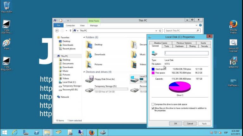This screenshot has width=243, height=136.
Task: Uncheck the allow contents indexed option
Action: (153, 108)
